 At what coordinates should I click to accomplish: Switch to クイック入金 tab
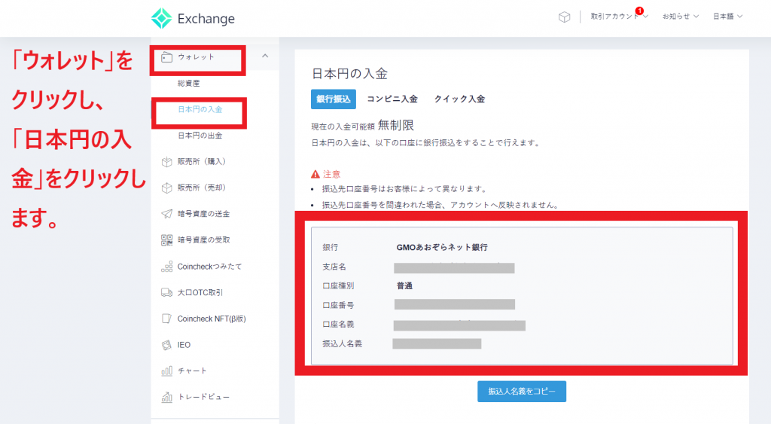(x=459, y=99)
